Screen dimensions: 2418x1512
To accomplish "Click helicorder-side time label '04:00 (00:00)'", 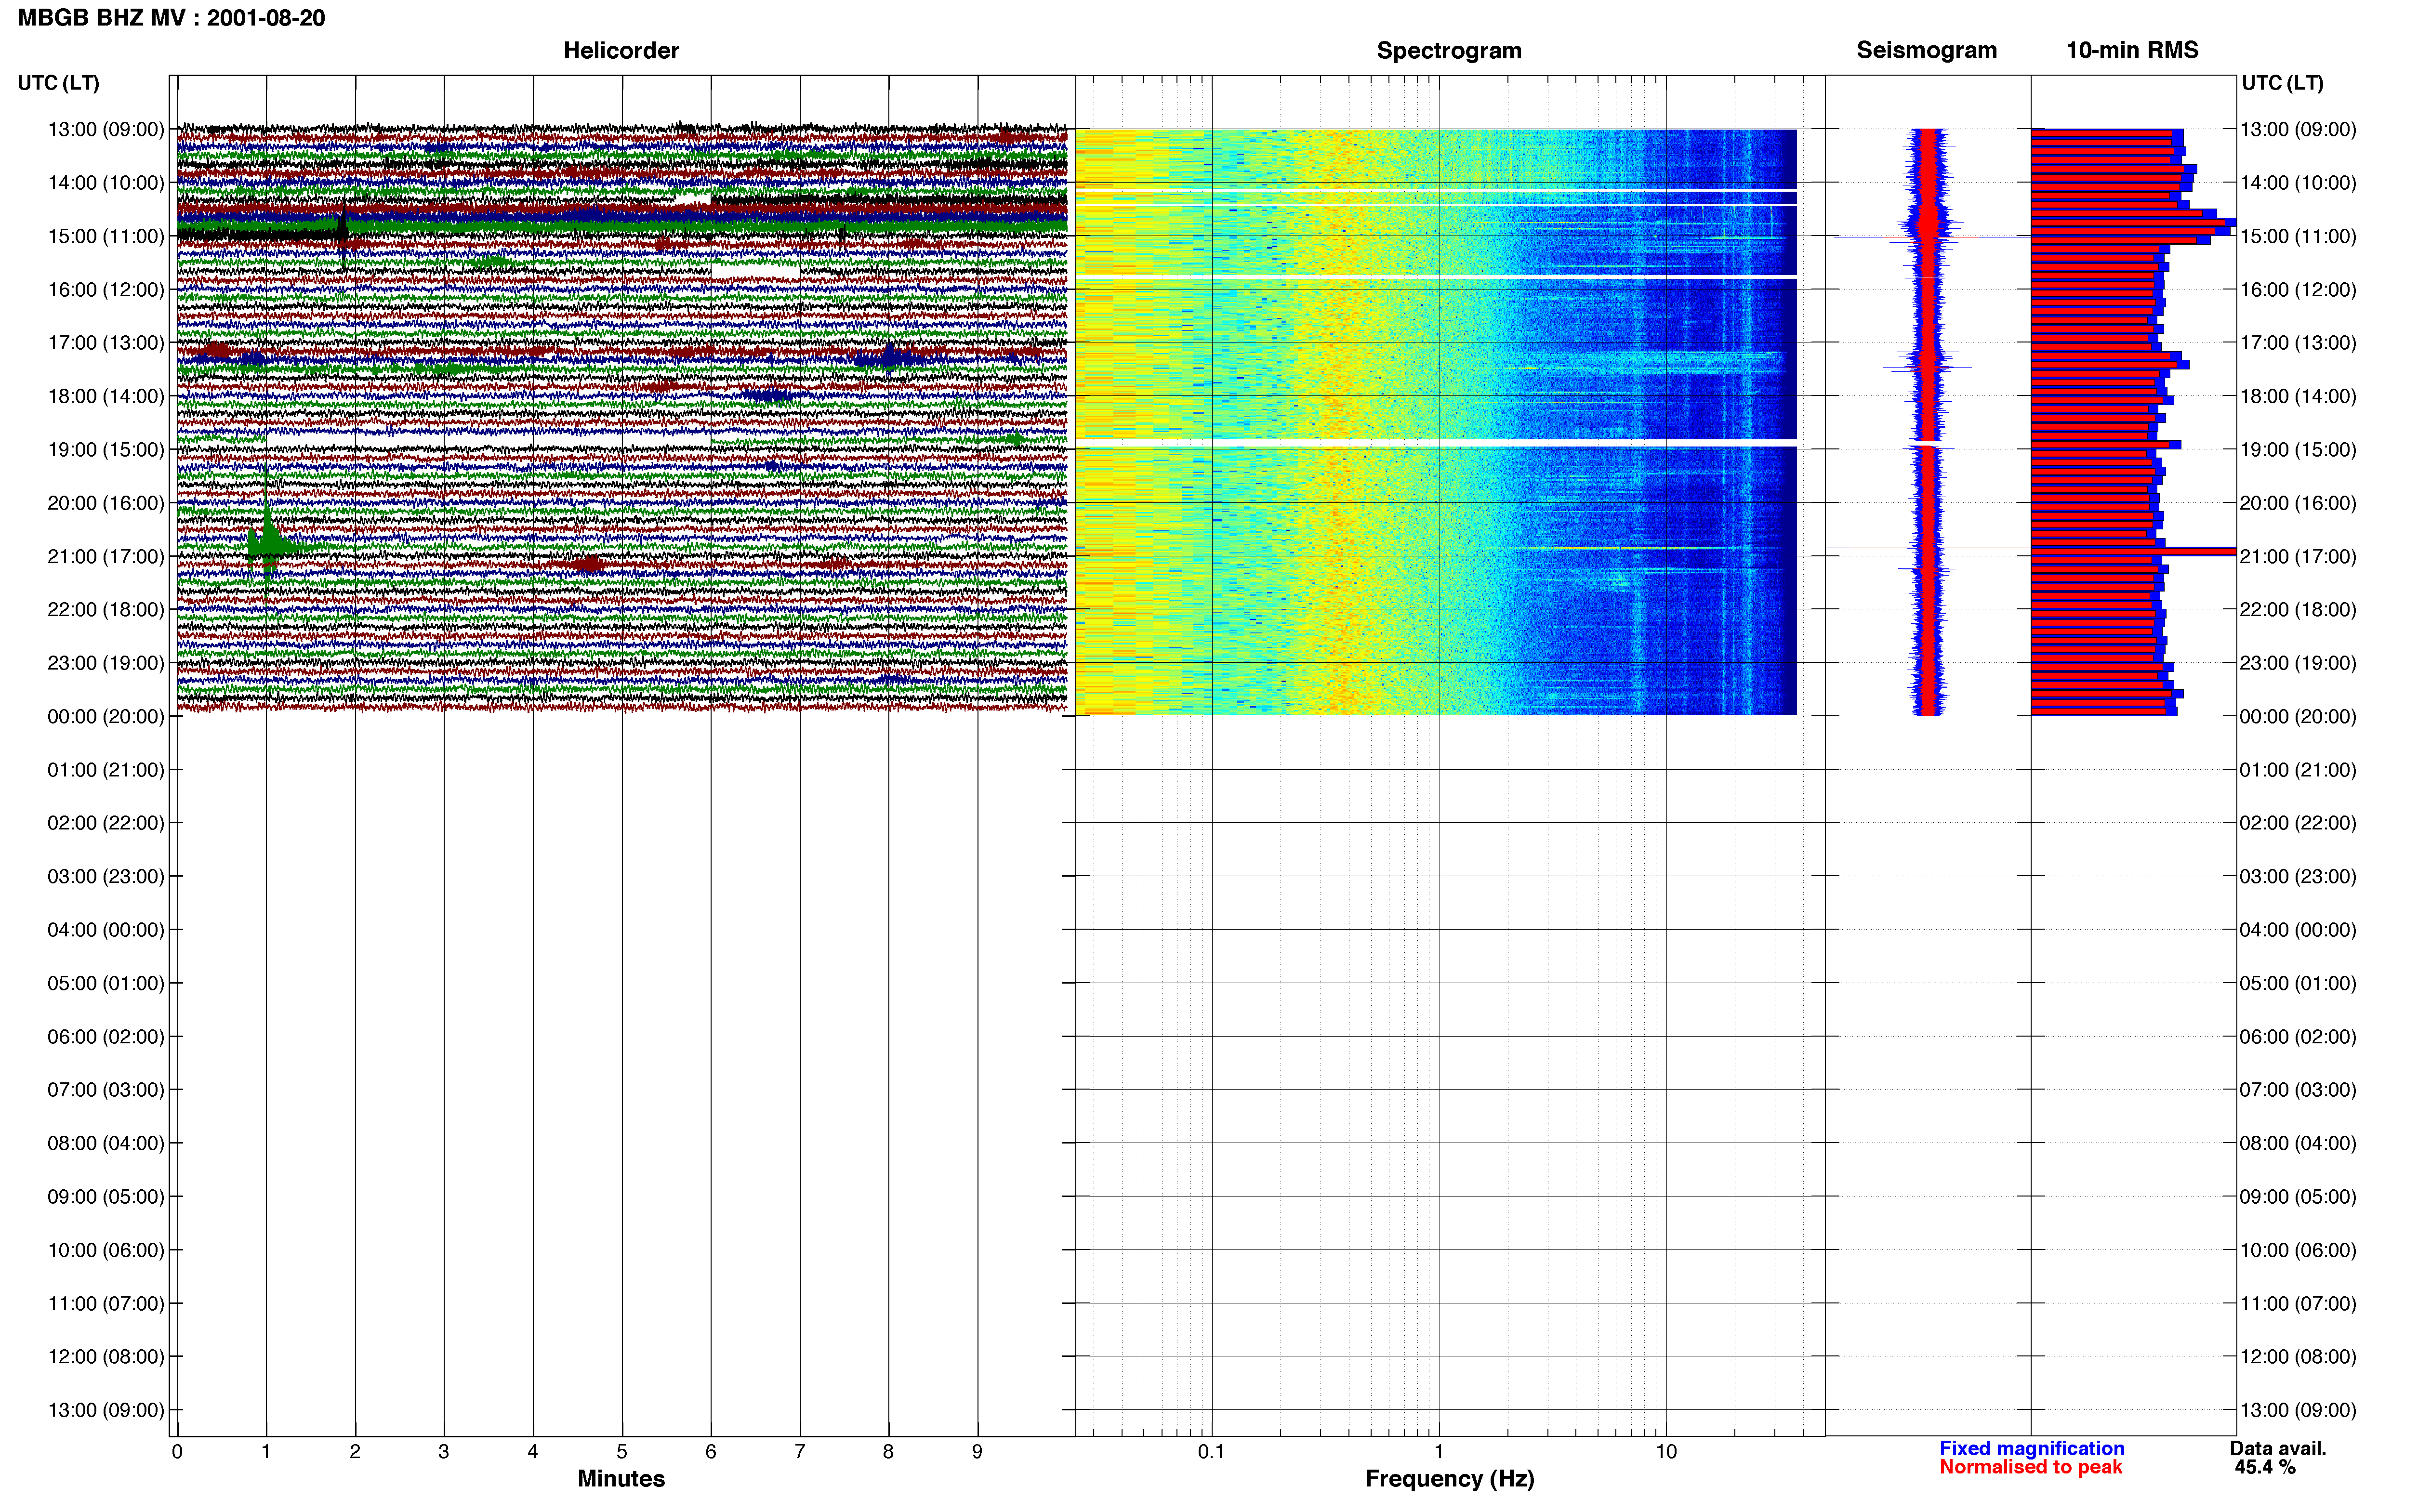I will [105, 930].
